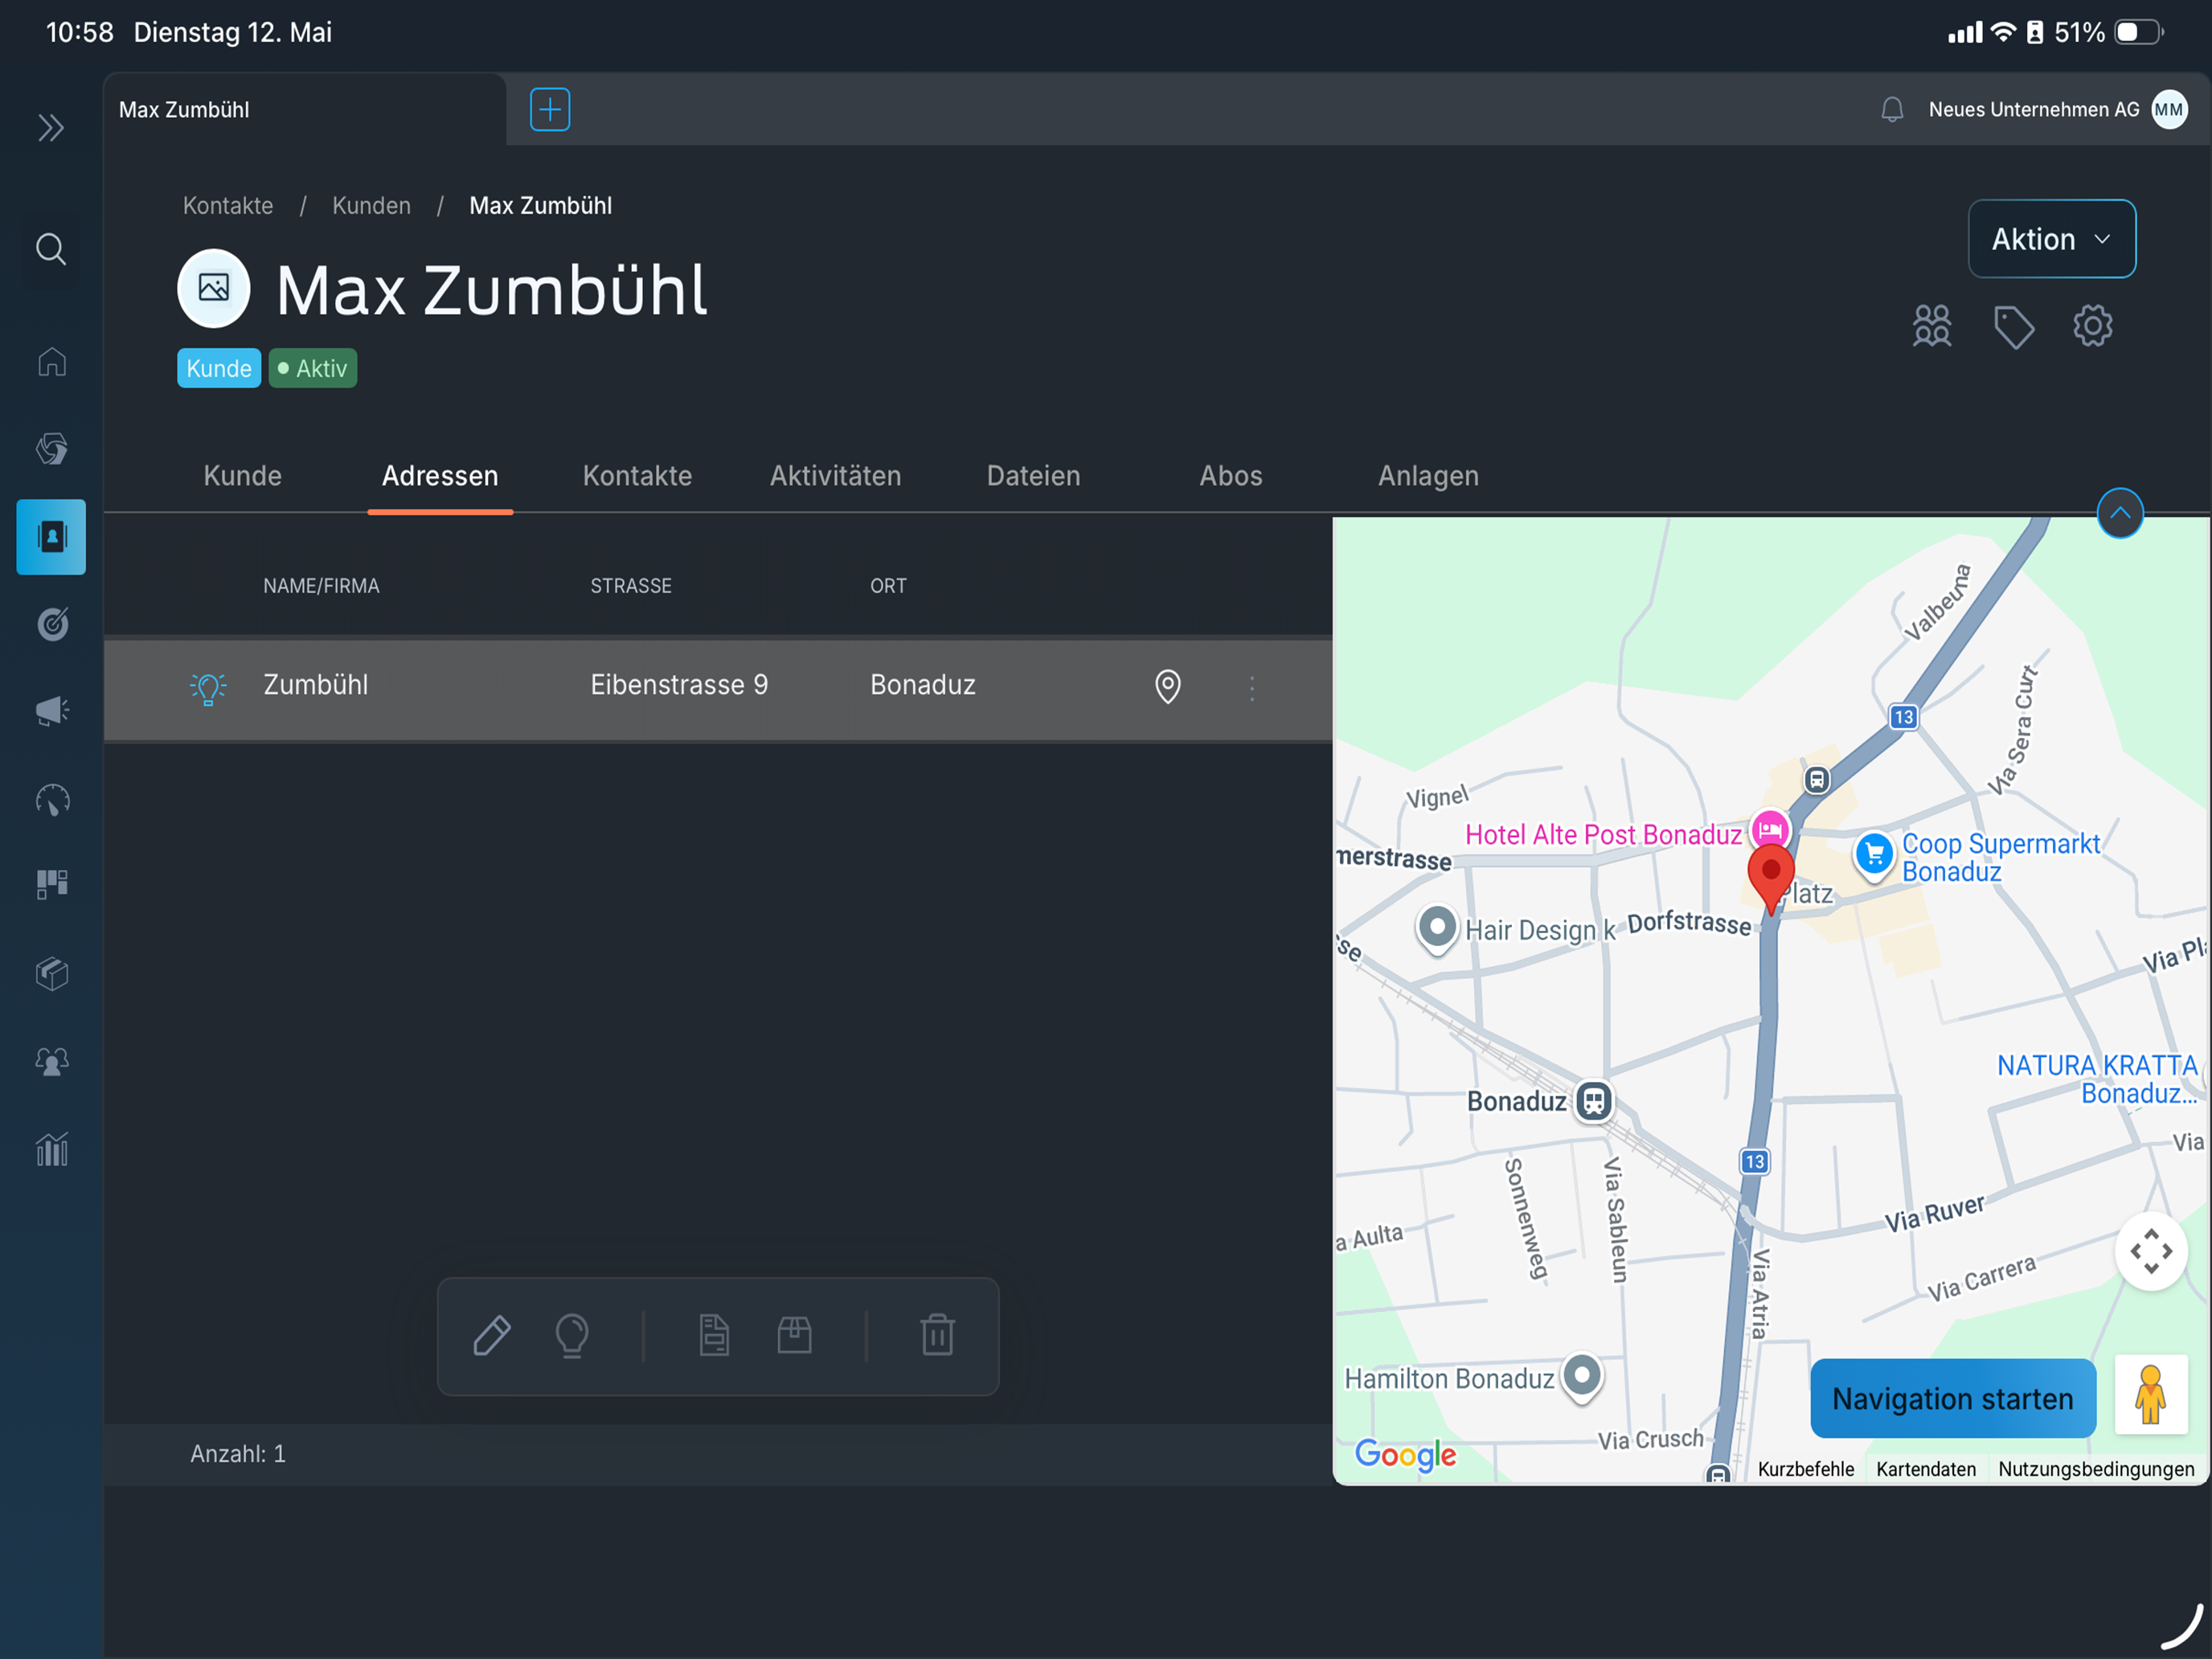Click the Aktiv status badge
This screenshot has height=1659, width=2212.
coord(313,368)
